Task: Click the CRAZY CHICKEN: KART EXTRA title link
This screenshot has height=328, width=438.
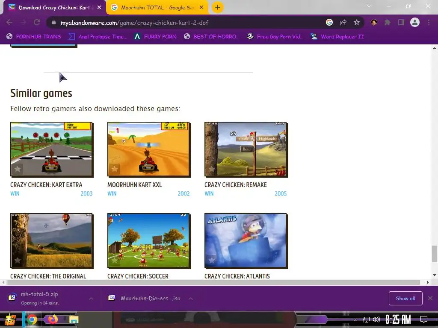Action: click(46, 185)
